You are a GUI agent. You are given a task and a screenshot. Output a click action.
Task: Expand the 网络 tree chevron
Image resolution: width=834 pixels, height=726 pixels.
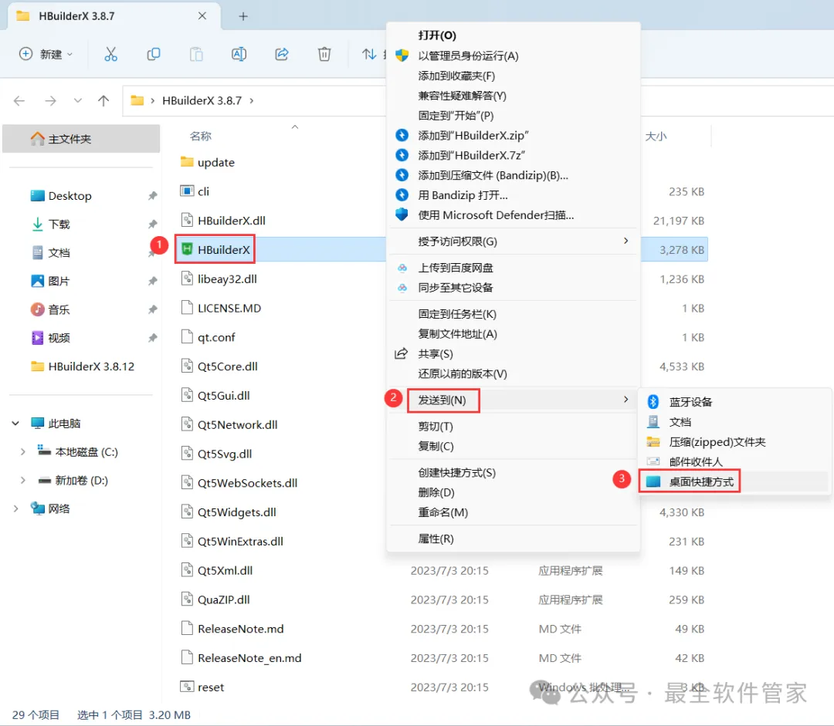click(15, 508)
